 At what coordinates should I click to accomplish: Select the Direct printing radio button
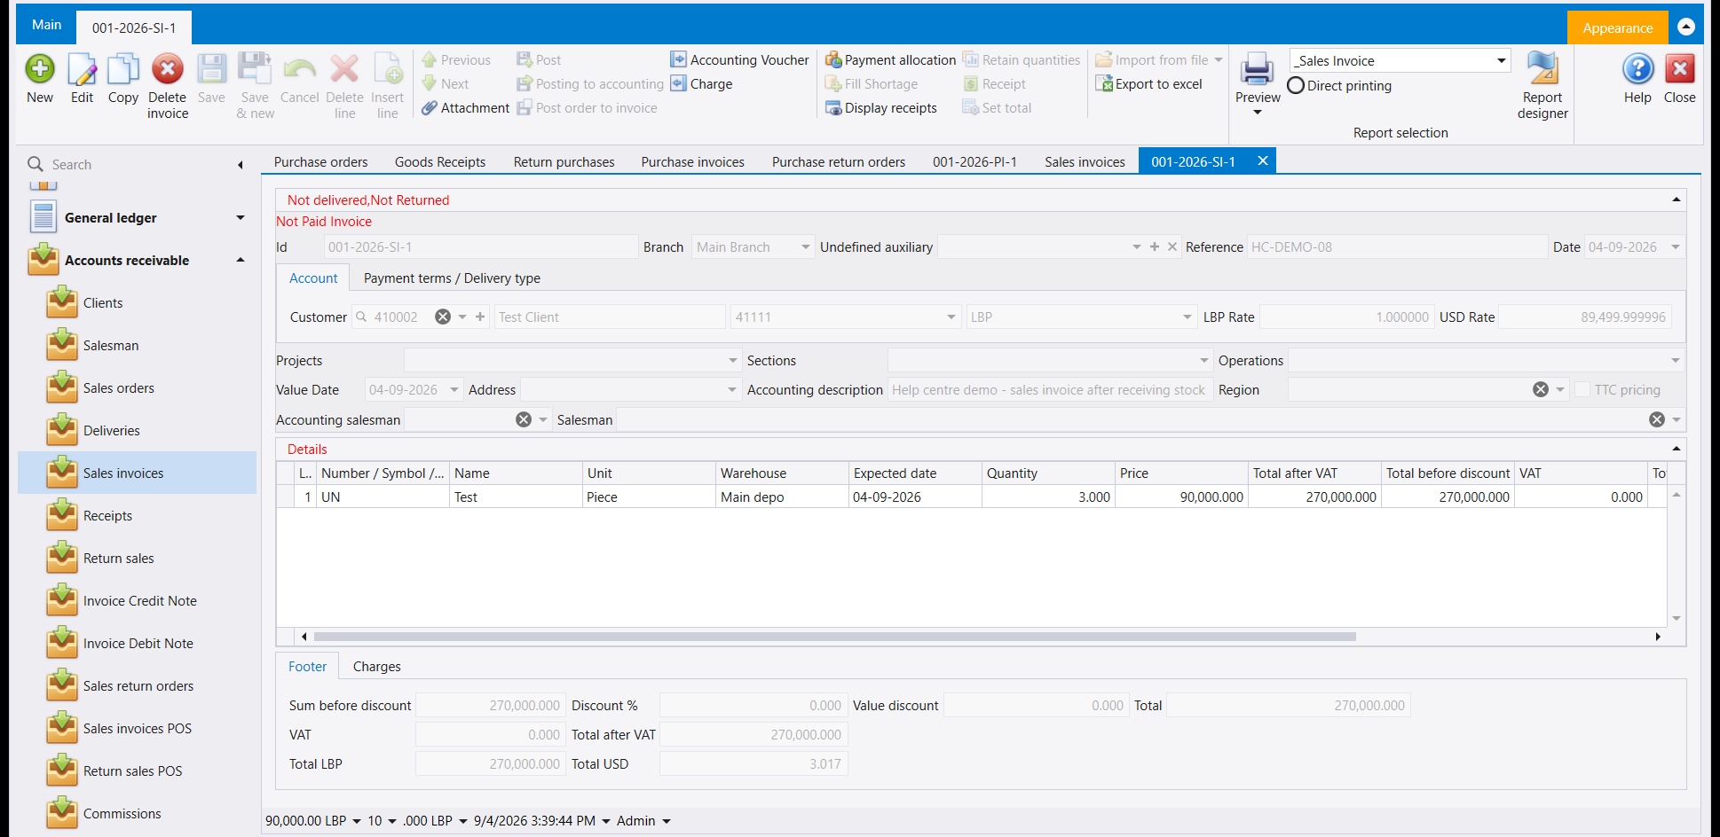[x=1296, y=86]
